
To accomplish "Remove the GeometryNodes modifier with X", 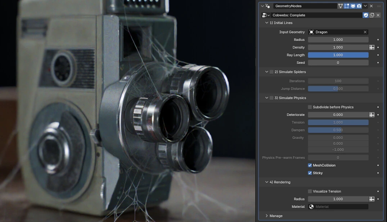I will pos(371,6).
